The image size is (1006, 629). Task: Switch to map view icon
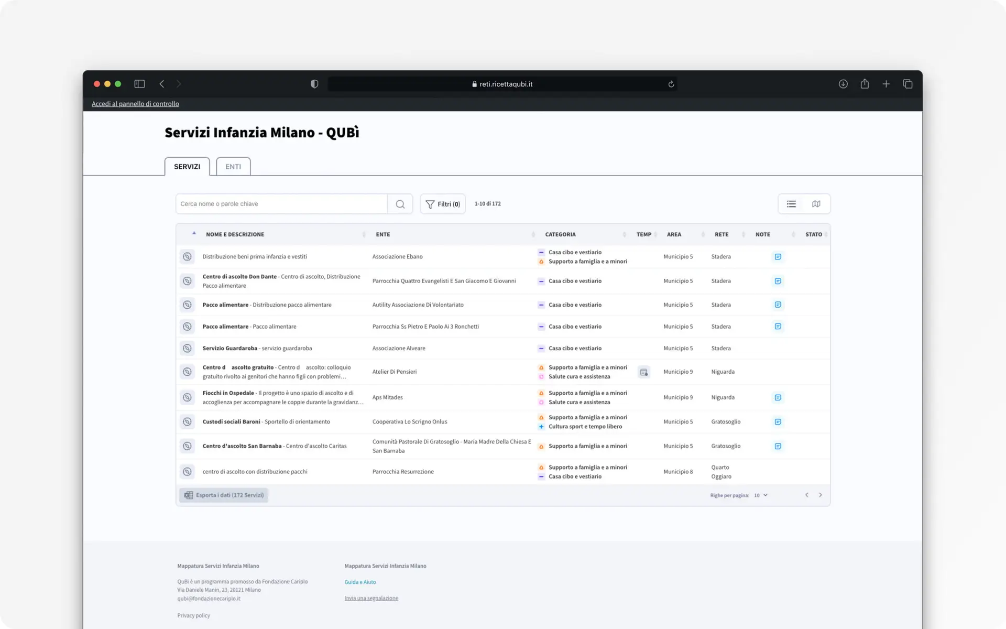click(816, 204)
